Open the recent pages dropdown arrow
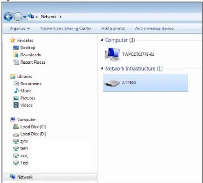 [x=25, y=17]
